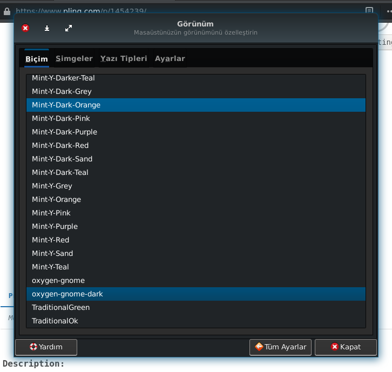Viewport: 392px width, 372px height.
Task: Switch to the Simgeler tab
Action: tap(74, 58)
